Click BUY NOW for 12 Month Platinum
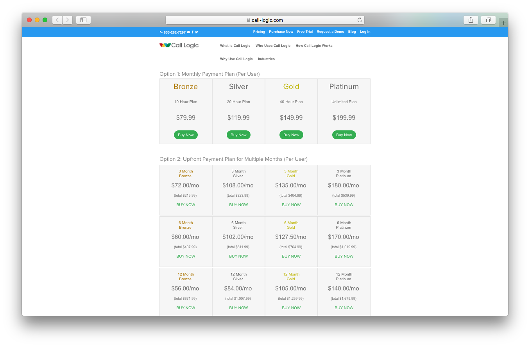 click(x=344, y=308)
